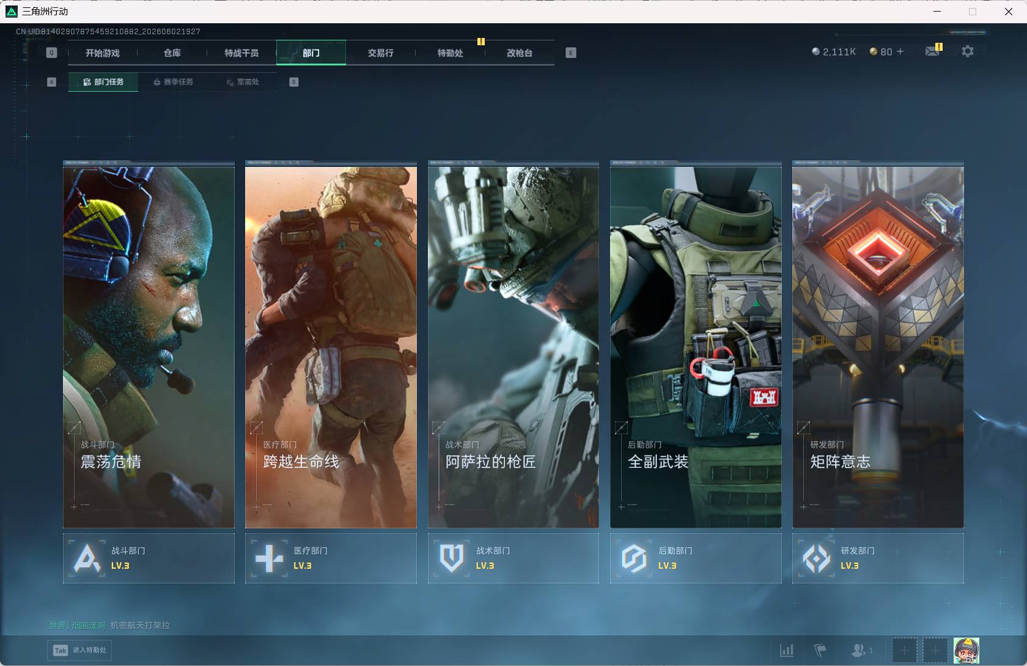The height and width of the screenshot is (666, 1027).
Task: Click the 2,111K currency balance
Action: tap(833, 52)
